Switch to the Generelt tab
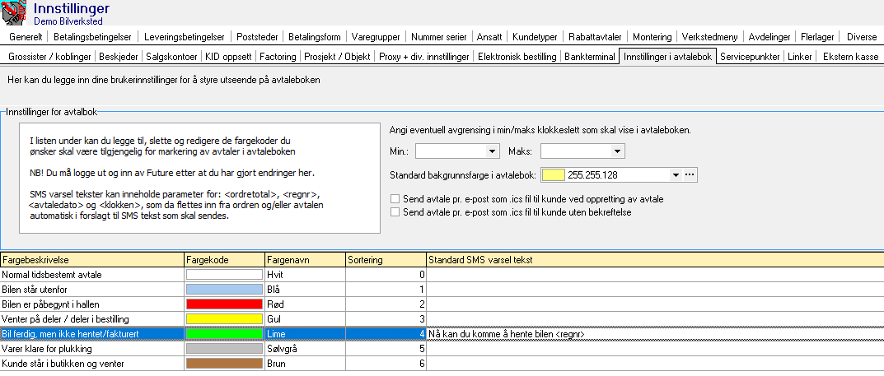This screenshot has width=884, height=376. (26, 37)
